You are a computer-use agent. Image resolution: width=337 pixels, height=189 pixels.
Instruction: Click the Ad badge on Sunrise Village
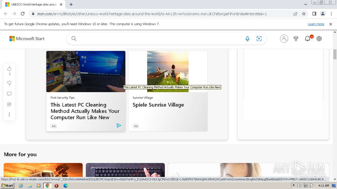(136, 126)
